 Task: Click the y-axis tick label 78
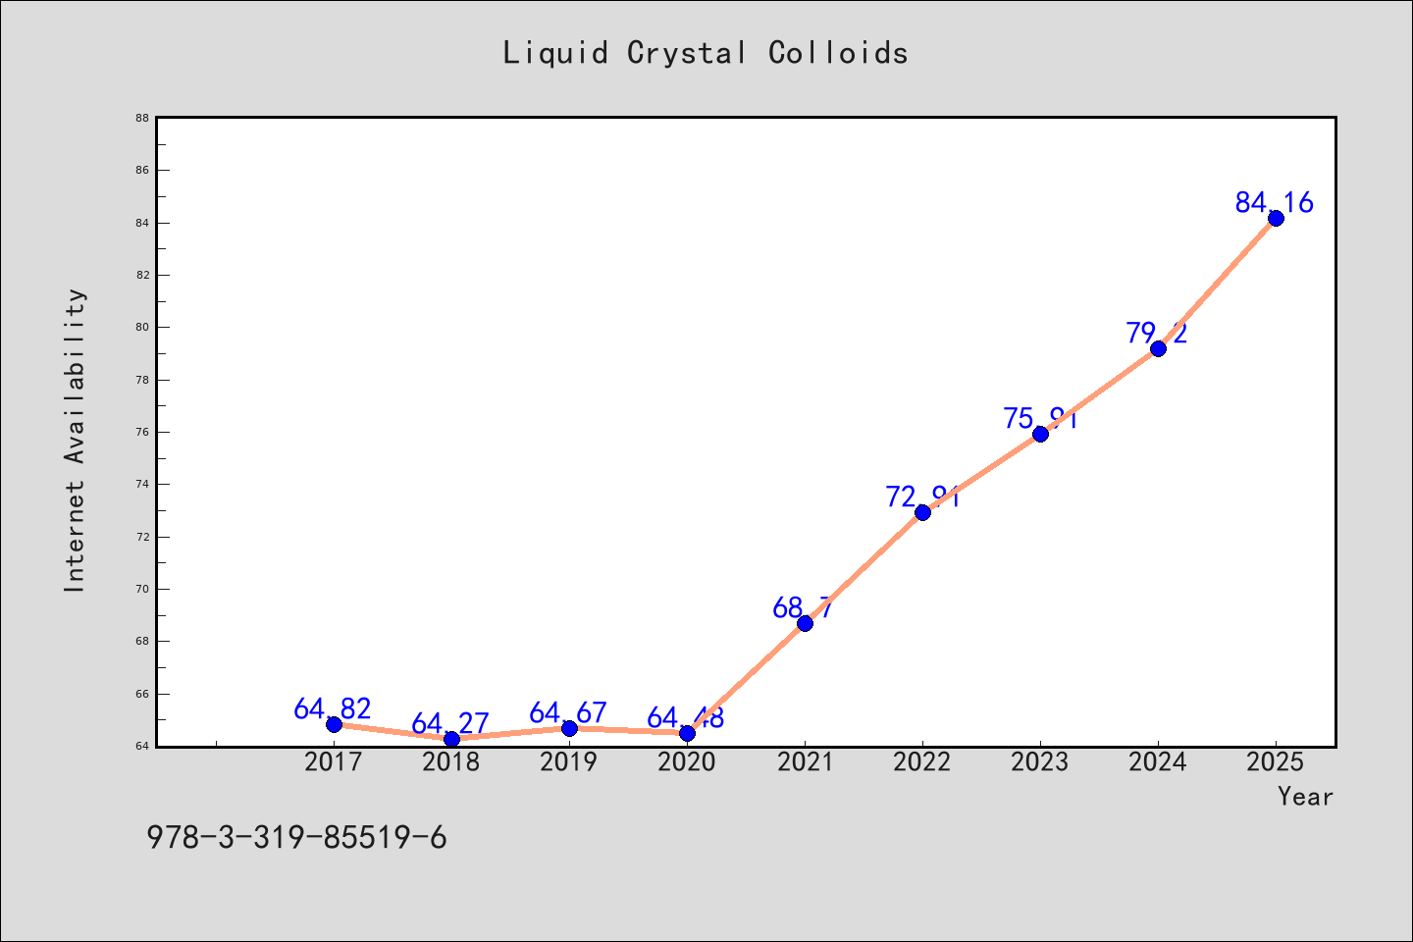click(x=142, y=380)
